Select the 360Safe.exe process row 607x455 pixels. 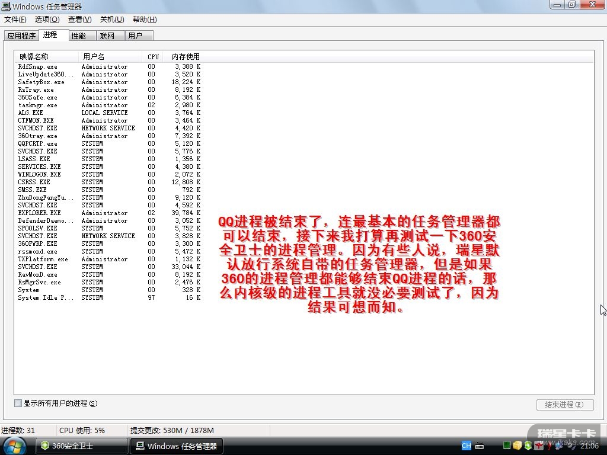109,98
